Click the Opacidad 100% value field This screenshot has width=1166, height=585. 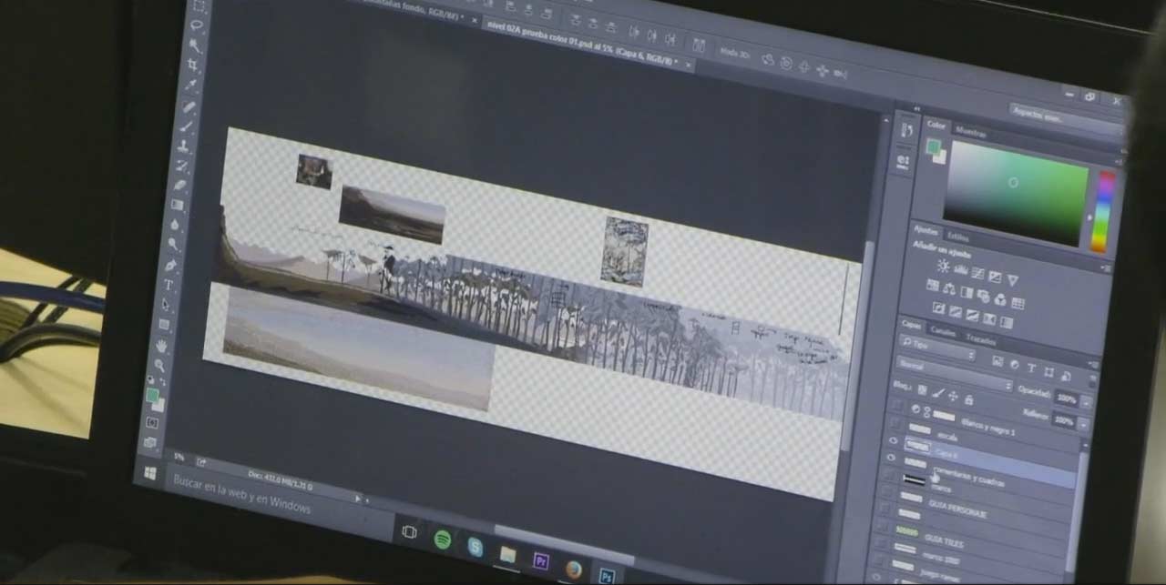[x=1066, y=398]
